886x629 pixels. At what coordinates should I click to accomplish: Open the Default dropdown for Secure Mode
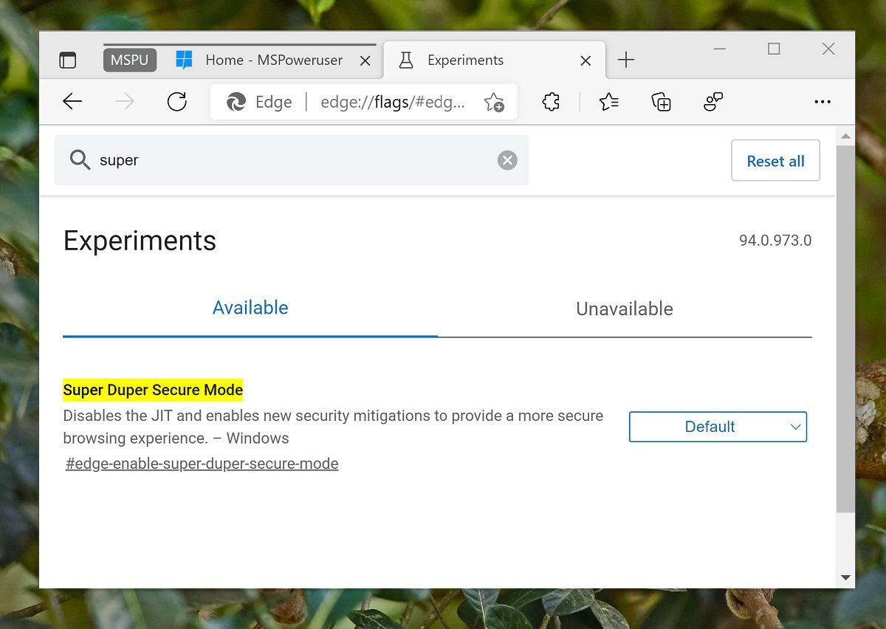tap(718, 427)
